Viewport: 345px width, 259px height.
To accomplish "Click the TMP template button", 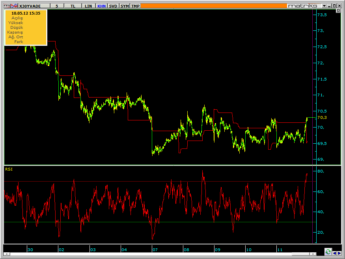I will [135, 6].
